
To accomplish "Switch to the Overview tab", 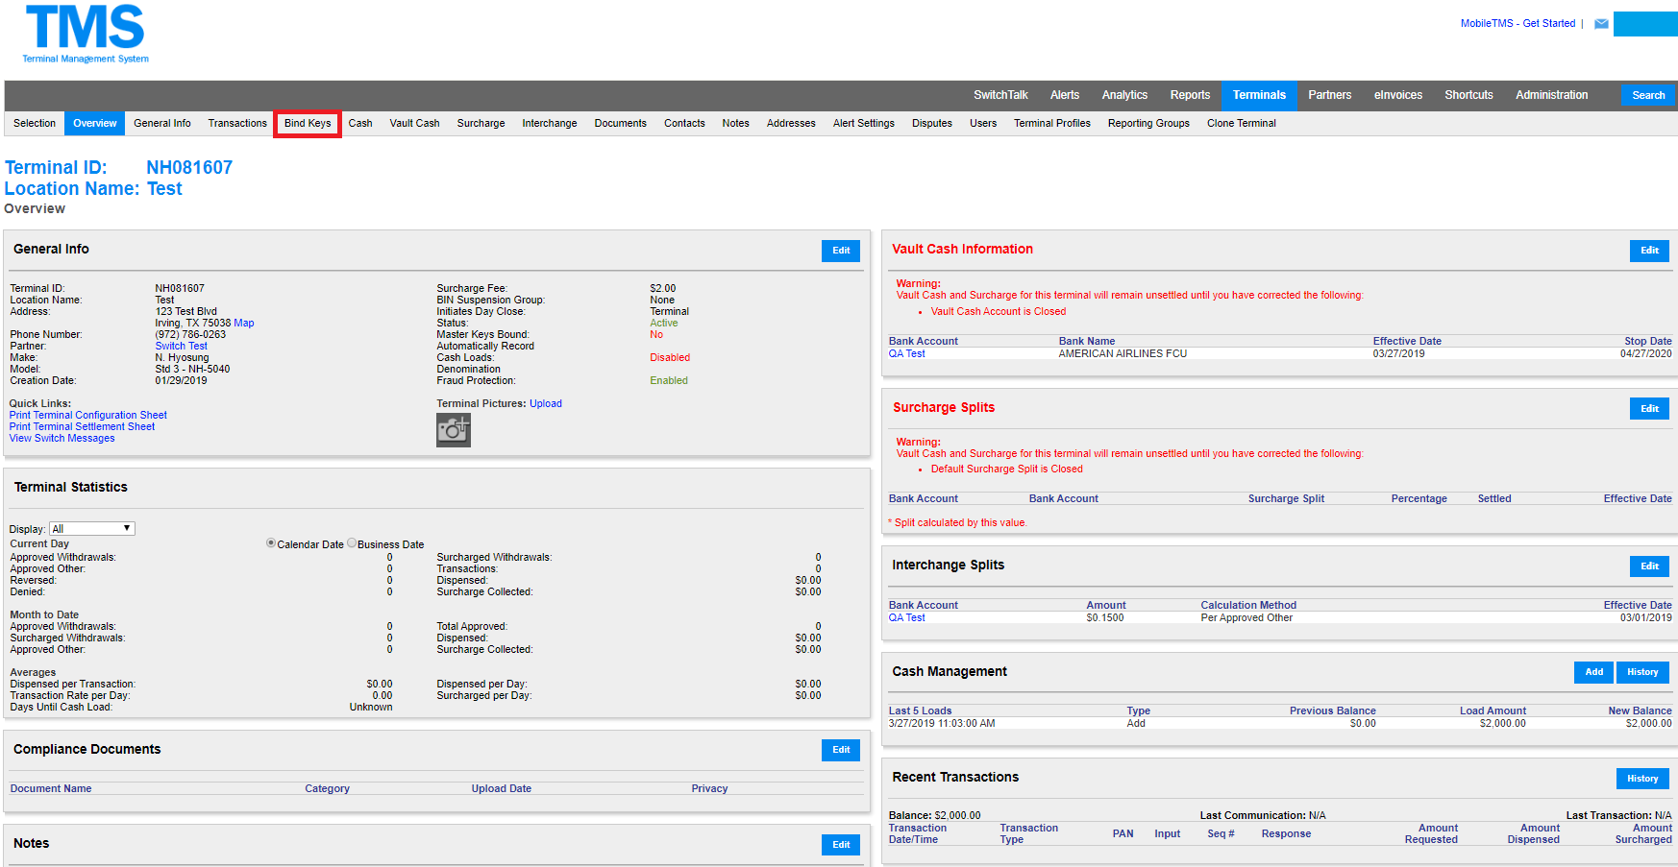I will [x=95, y=123].
